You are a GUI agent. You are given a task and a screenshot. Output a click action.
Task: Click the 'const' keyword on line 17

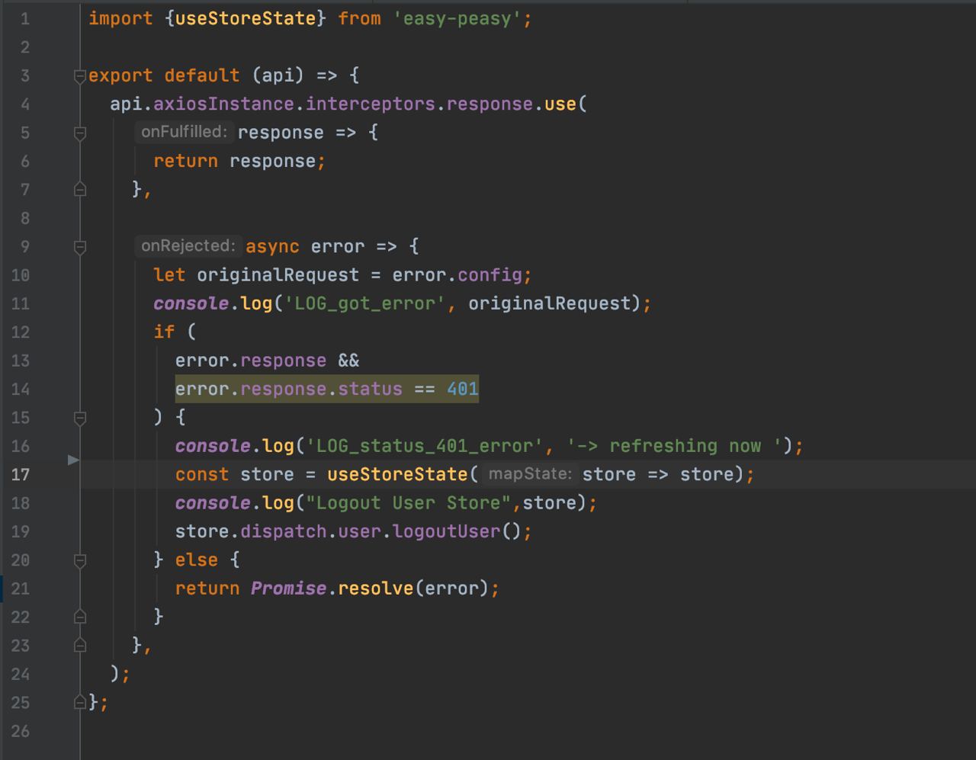(202, 474)
